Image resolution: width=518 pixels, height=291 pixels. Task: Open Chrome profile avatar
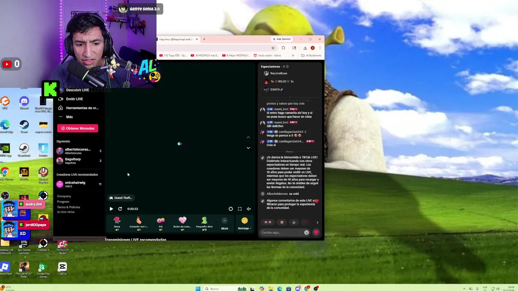[312, 48]
